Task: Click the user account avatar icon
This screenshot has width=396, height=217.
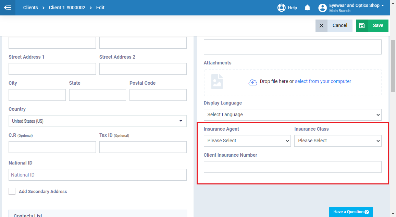Action: (x=322, y=8)
